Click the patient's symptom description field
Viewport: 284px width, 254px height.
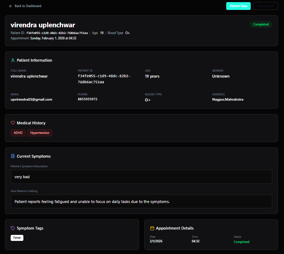coord(141,176)
